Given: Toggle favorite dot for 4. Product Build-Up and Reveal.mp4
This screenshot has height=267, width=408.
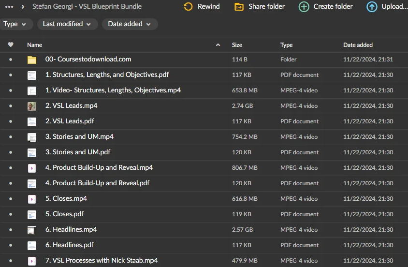Looking at the screenshot, I should tap(11, 168).
